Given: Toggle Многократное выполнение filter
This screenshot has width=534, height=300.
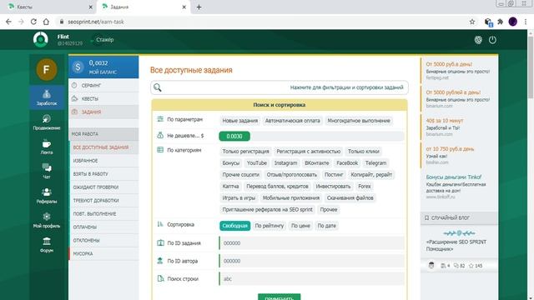Looking at the screenshot, I should 359,121.
